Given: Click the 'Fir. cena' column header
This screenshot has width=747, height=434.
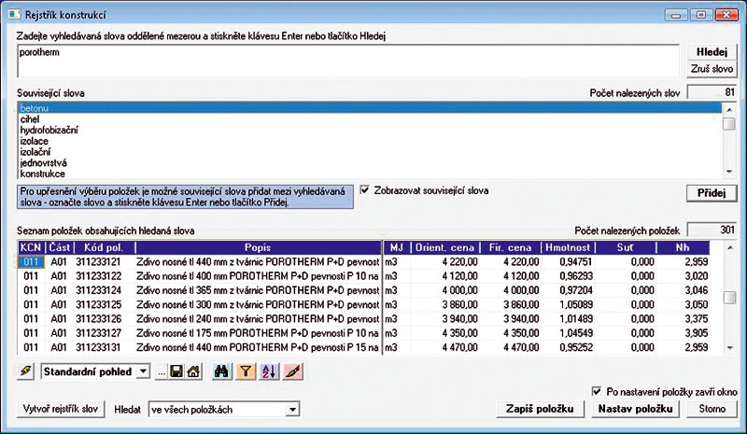Looking at the screenshot, I should click(510, 247).
